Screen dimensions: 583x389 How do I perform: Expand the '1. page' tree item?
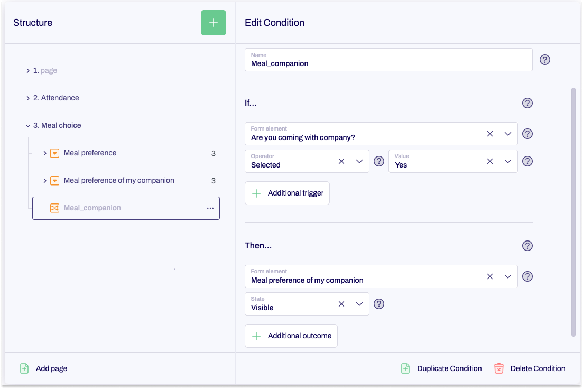point(27,70)
